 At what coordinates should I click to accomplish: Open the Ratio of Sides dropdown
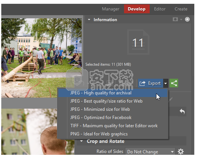150,152
